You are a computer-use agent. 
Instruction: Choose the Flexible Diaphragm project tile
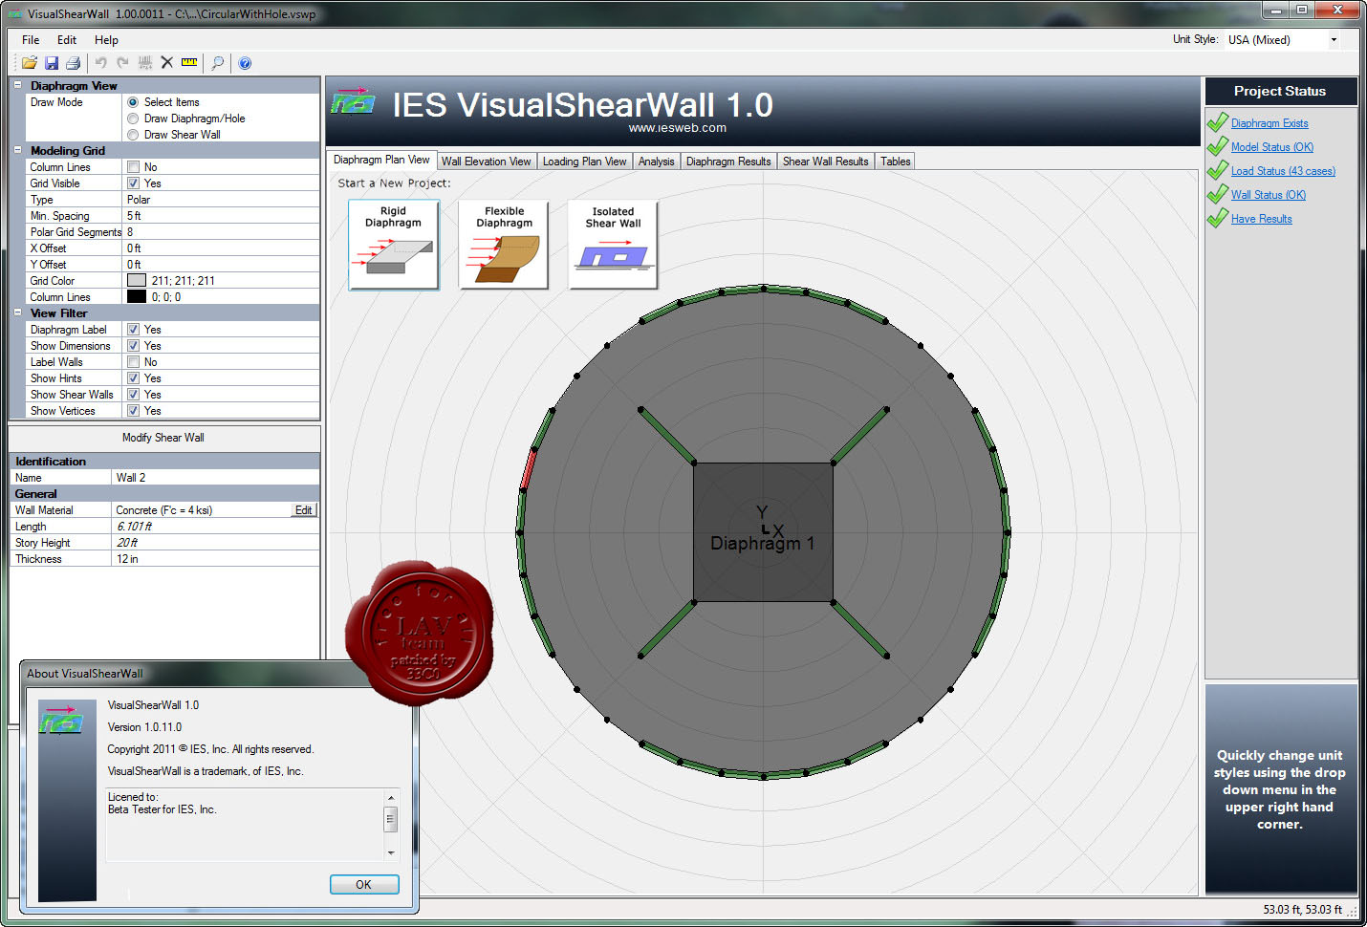[504, 245]
